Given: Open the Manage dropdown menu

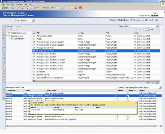Looking at the screenshot, I should [10, 26].
